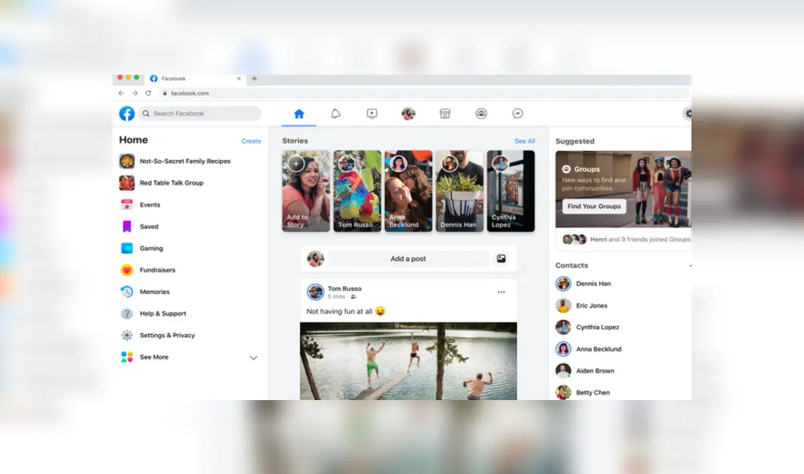View Anna Becklund's story thumbnail

[x=408, y=191]
